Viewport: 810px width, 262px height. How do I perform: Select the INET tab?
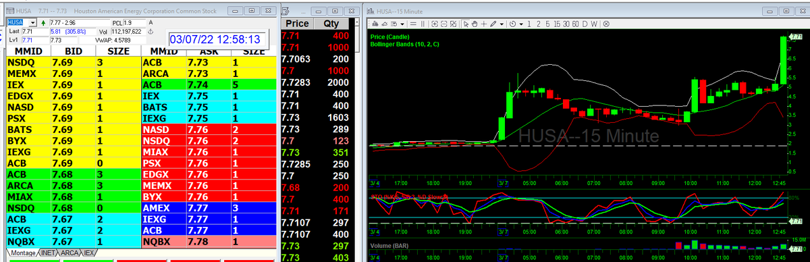tap(49, 253)
